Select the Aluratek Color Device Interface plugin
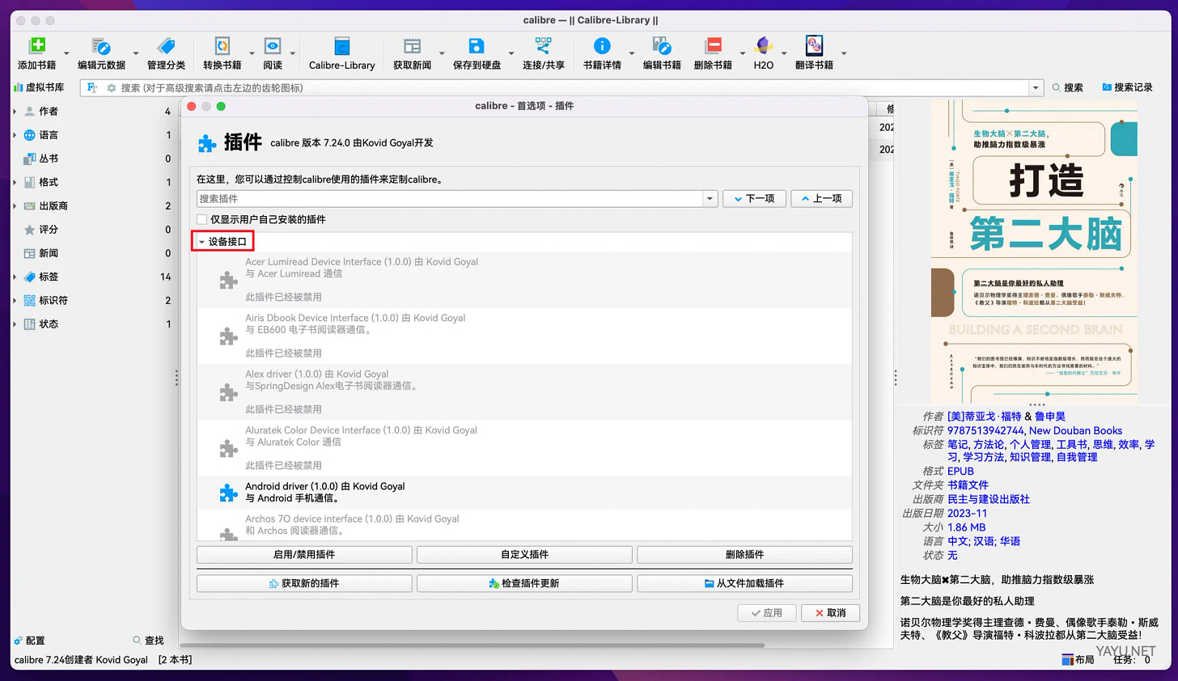 point(524,447)
